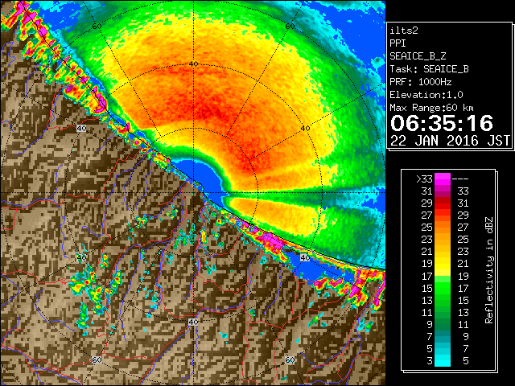Click the 40 km ring label south of radar
515x386 pixels.
point(193,322)
